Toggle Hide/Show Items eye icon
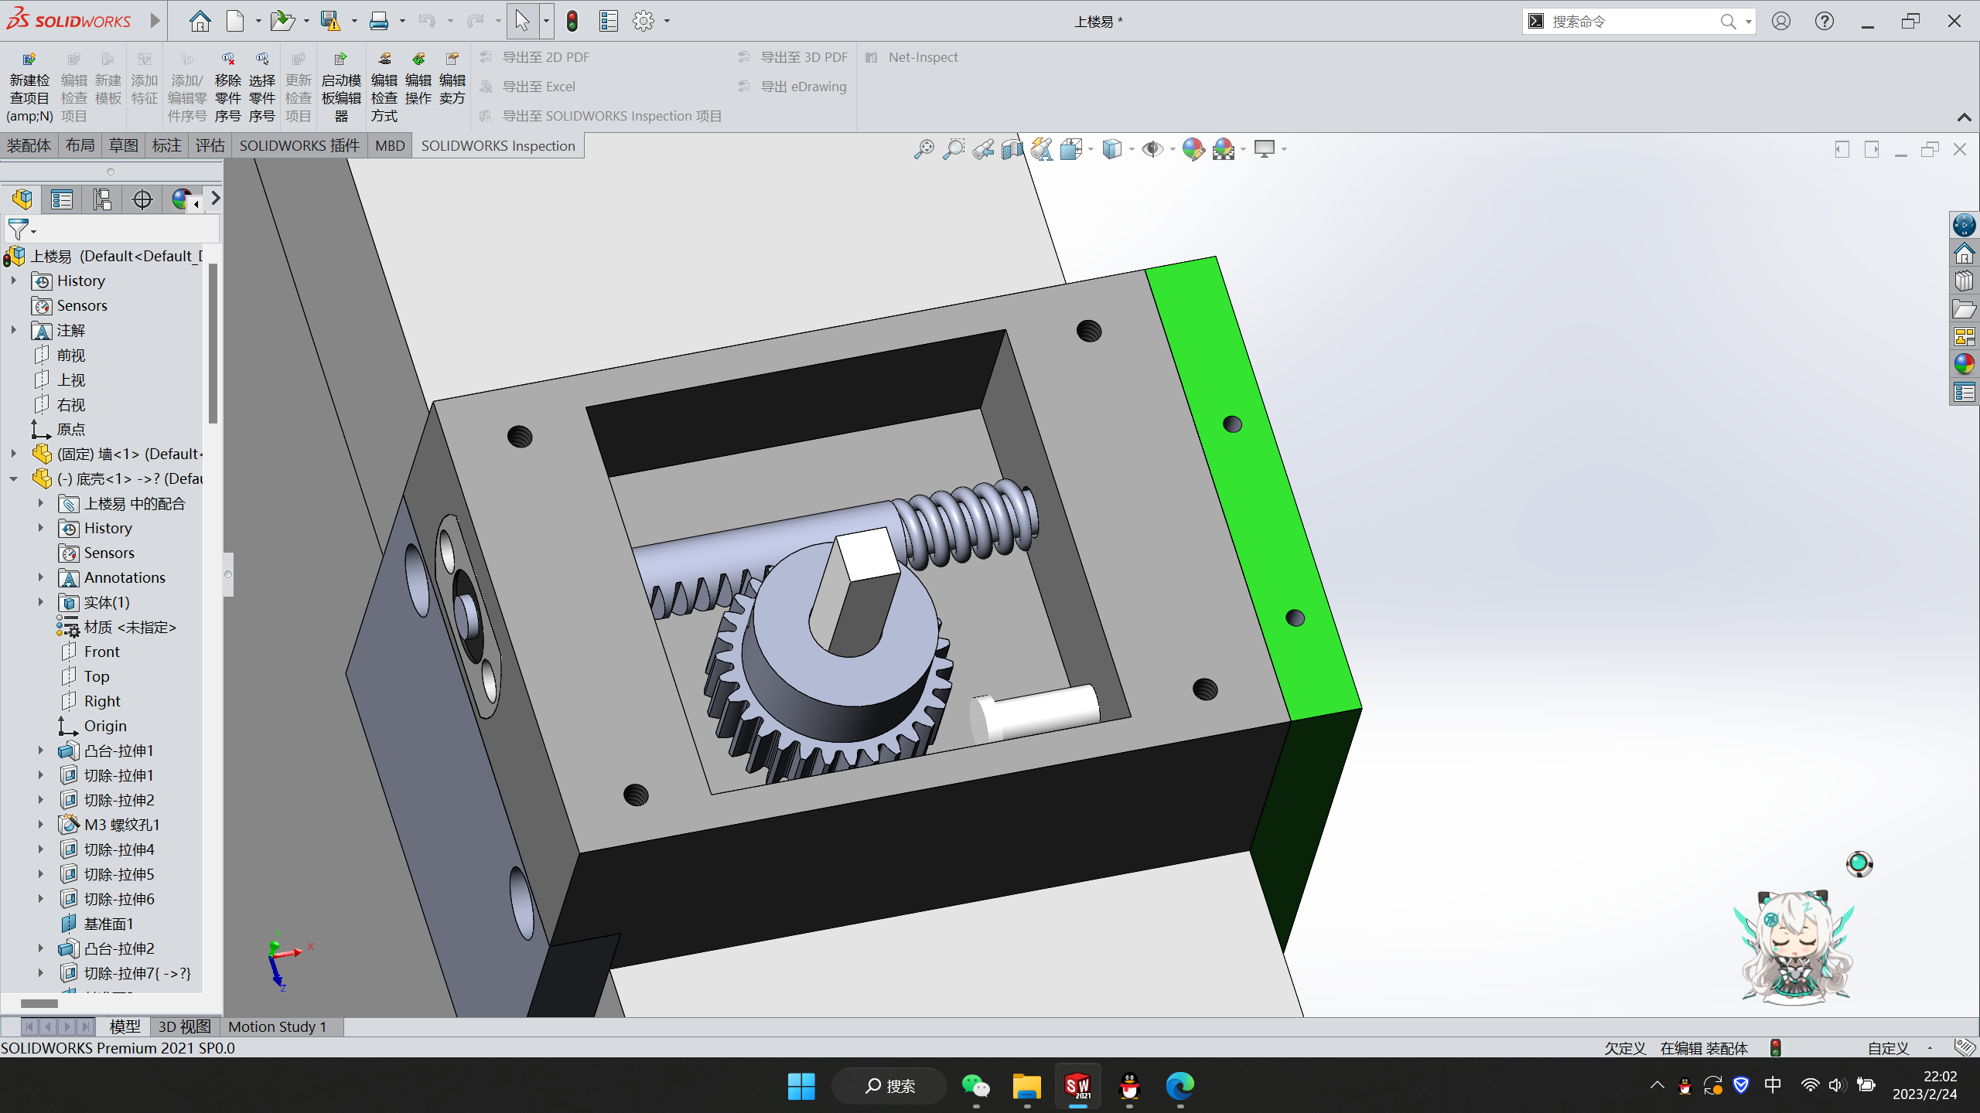This screenshot has height=1113, width=1980. (1152, 149)
